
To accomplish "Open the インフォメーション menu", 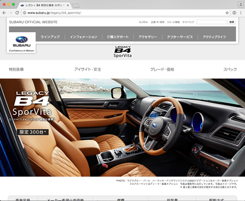I will pyautogui.click(x=83, y=37).
